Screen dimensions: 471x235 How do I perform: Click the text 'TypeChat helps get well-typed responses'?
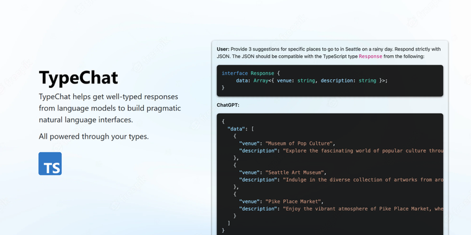tap(108, 97)
